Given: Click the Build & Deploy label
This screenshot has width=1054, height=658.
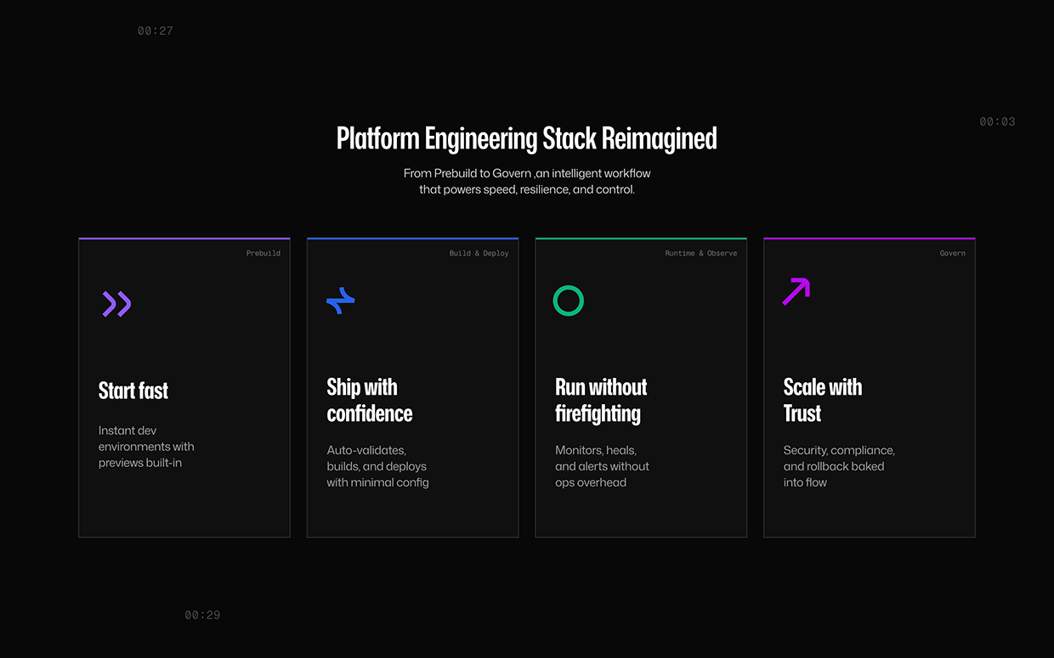Looking at the screenshot, I should pos(479,252).
